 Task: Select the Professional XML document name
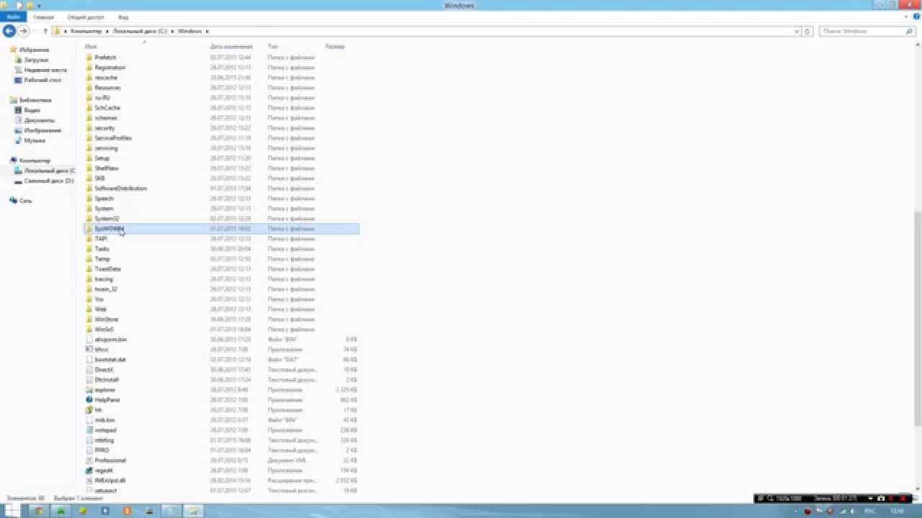point(110,460)
